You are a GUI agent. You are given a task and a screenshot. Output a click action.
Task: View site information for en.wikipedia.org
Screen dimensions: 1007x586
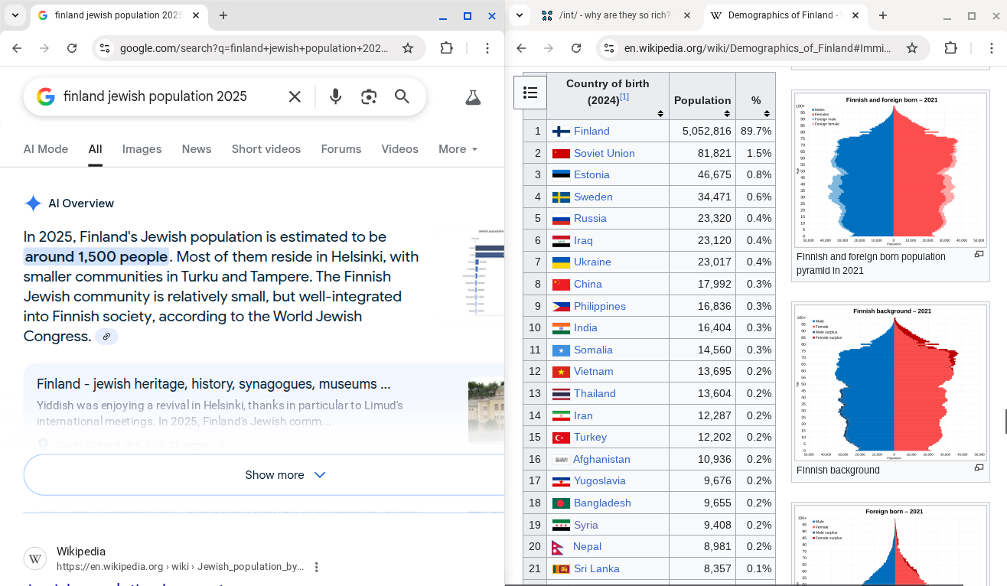coord(609,48)
